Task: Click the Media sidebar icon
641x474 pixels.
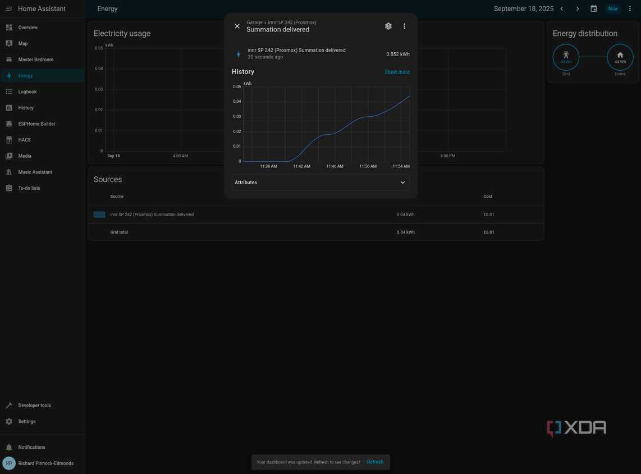Action: click(x=9, y=156)
